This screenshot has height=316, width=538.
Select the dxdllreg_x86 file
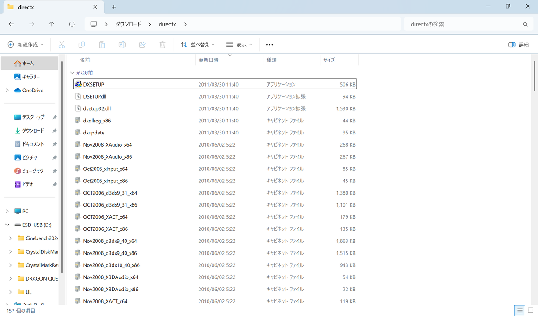coord(215,121)
